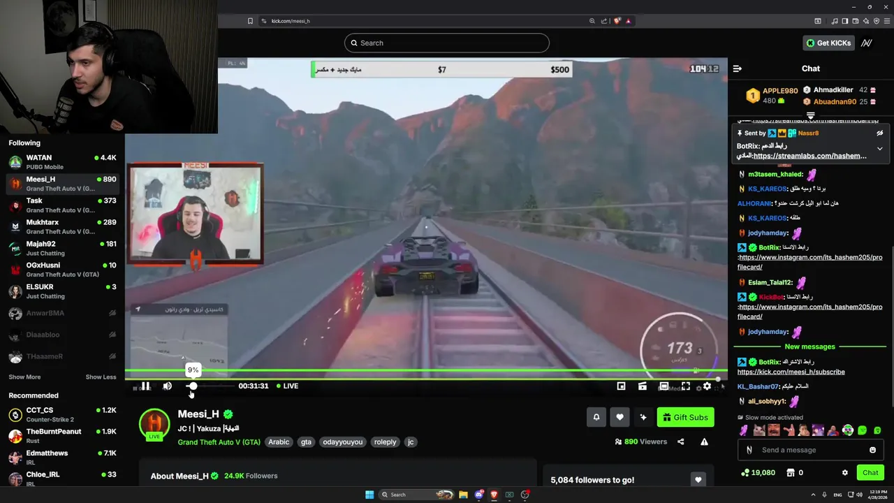Screen dimensions: 894x503
Task: Click the heart beside followers goal
Action: [x=698, y=479]
